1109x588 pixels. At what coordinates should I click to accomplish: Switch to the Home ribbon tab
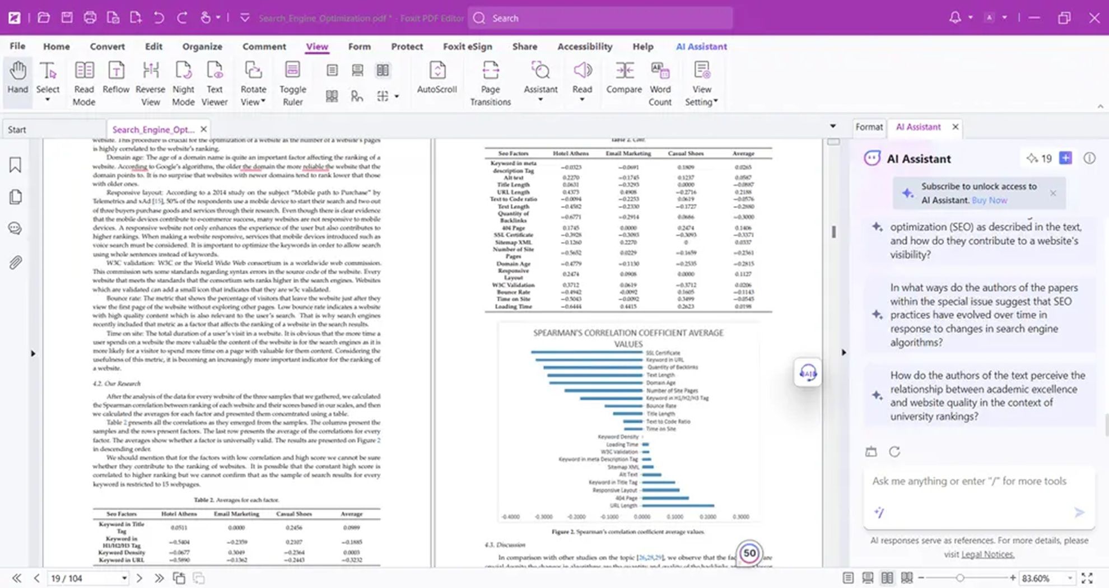[x=57, y=46]
